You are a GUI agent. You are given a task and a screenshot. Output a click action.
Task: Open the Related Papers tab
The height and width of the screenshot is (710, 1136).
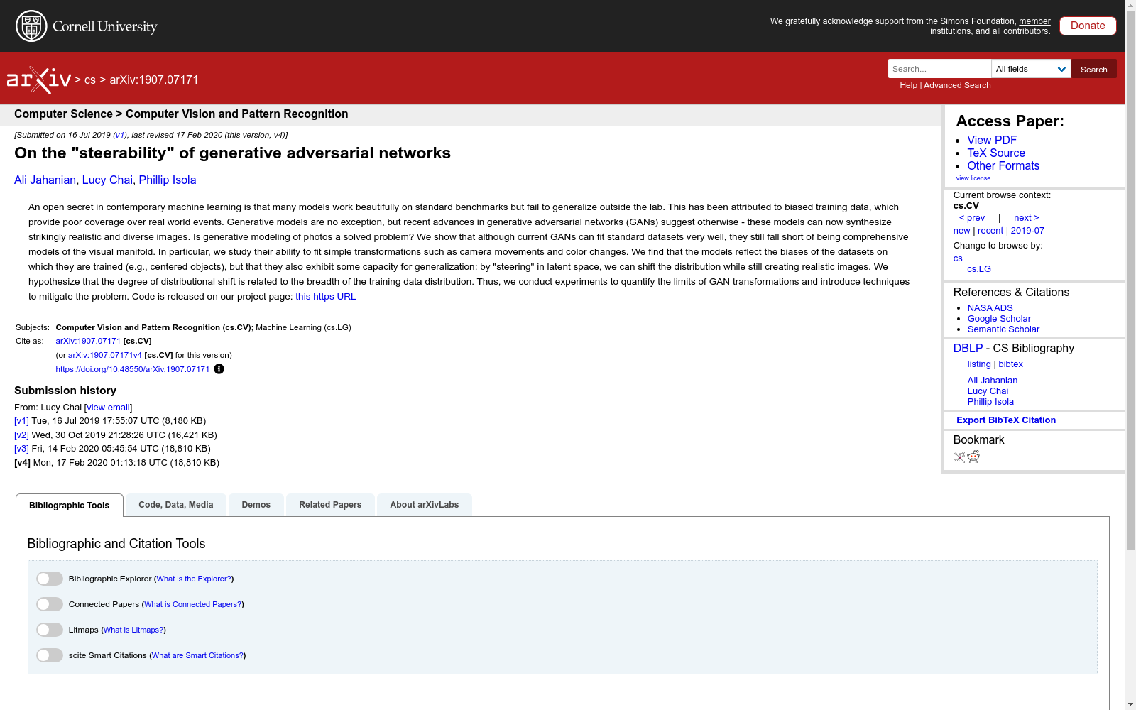(330, 505)
